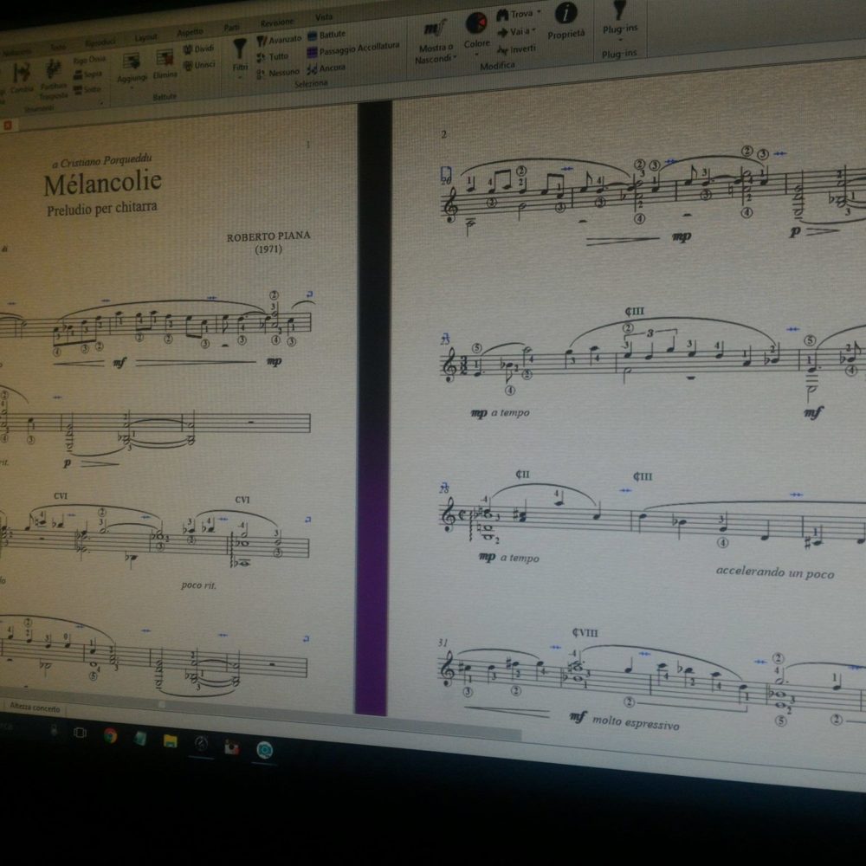Select the composer text ROBERTO PIANA
The width and height of the screenshot is (866, 866).
[268, 236]
